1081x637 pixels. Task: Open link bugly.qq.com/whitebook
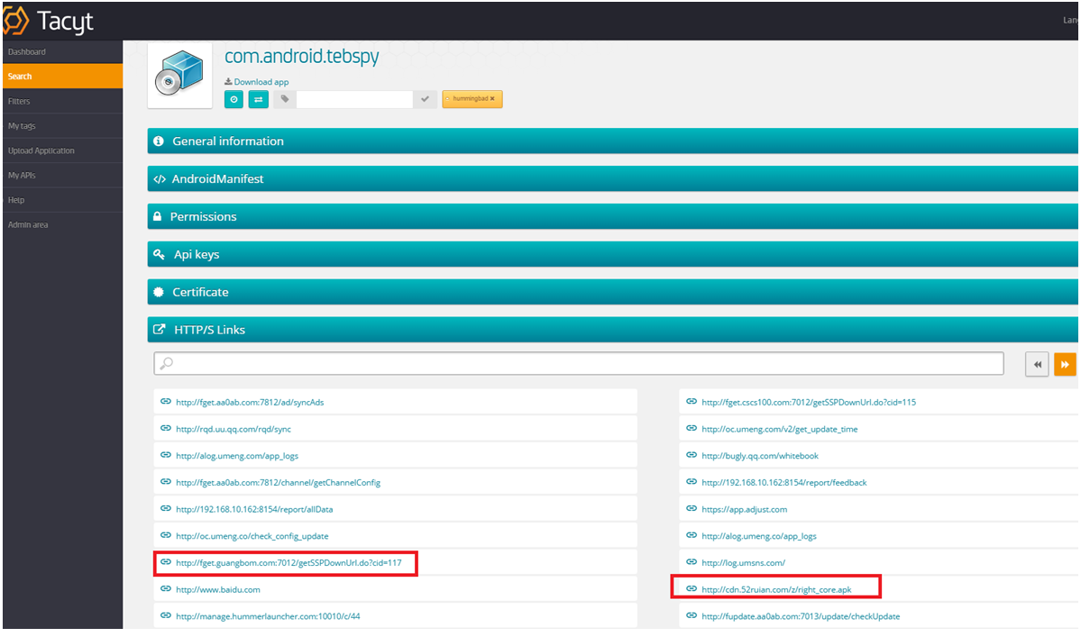coord(760,457)
